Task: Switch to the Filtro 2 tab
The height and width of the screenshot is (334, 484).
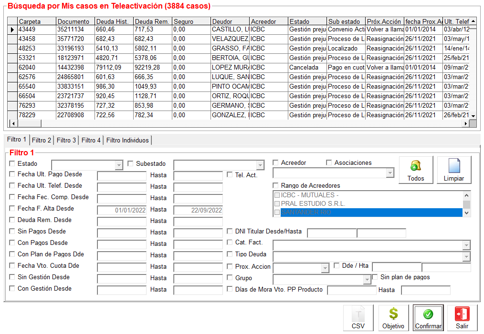Action: (42, 140)
